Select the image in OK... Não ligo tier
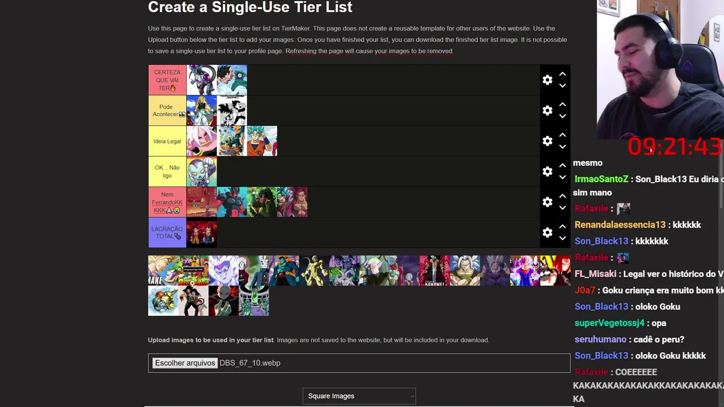Viewport: 724px width, 407px height. 201,172
